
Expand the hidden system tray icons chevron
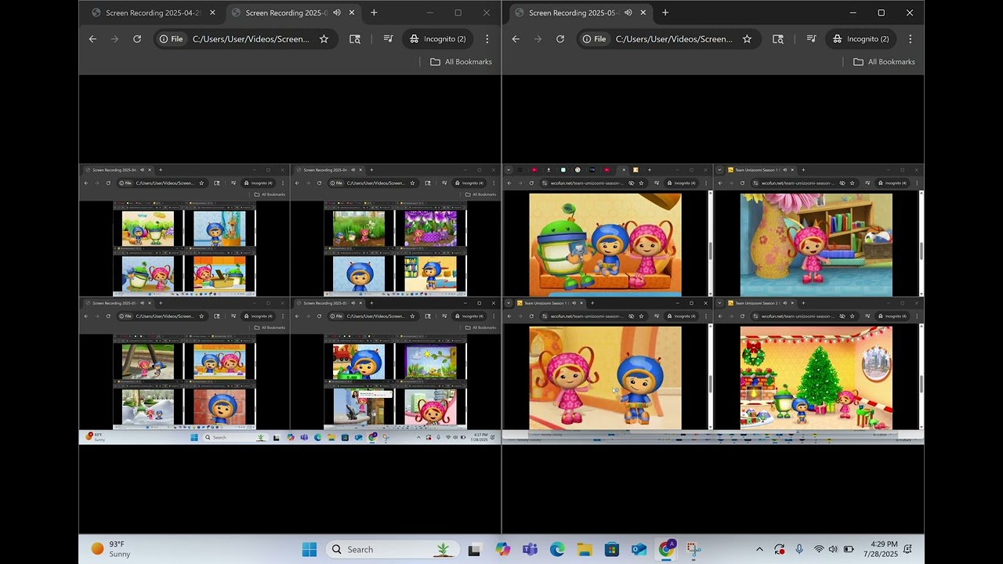[x=759, y=549]
